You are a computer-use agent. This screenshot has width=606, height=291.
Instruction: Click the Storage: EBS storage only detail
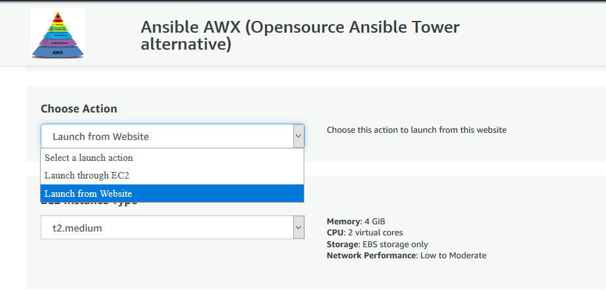(x=377, y=244)
